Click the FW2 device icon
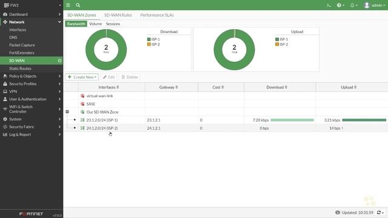The height and width of the screenshot is (218, 388). 6,5
